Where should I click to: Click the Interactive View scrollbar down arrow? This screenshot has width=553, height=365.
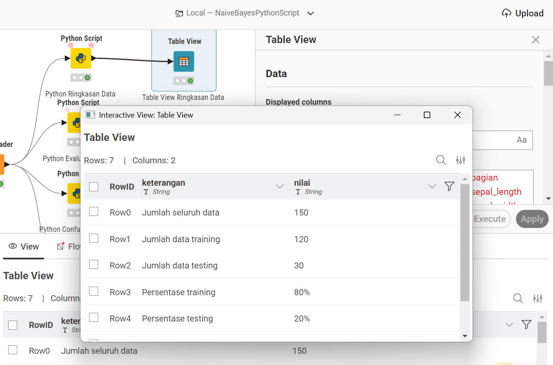coord(465,336)
